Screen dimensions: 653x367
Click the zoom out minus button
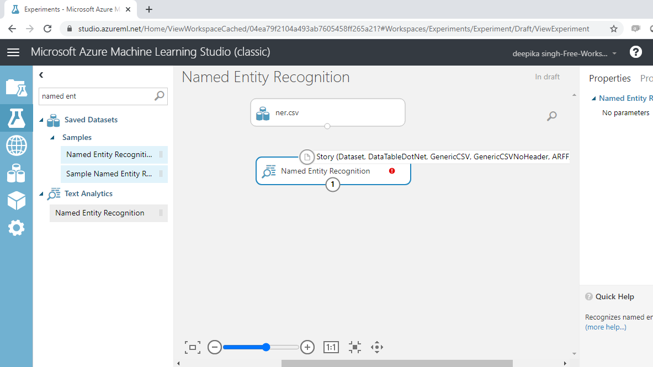215,347
